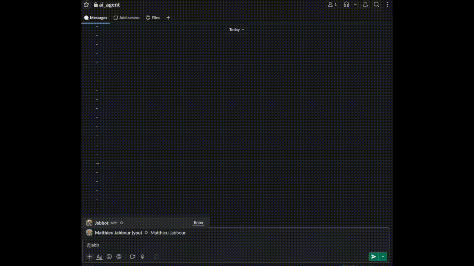Send the message with the green send button
Viewport: 474px width, 266px height.
[373, 256]
